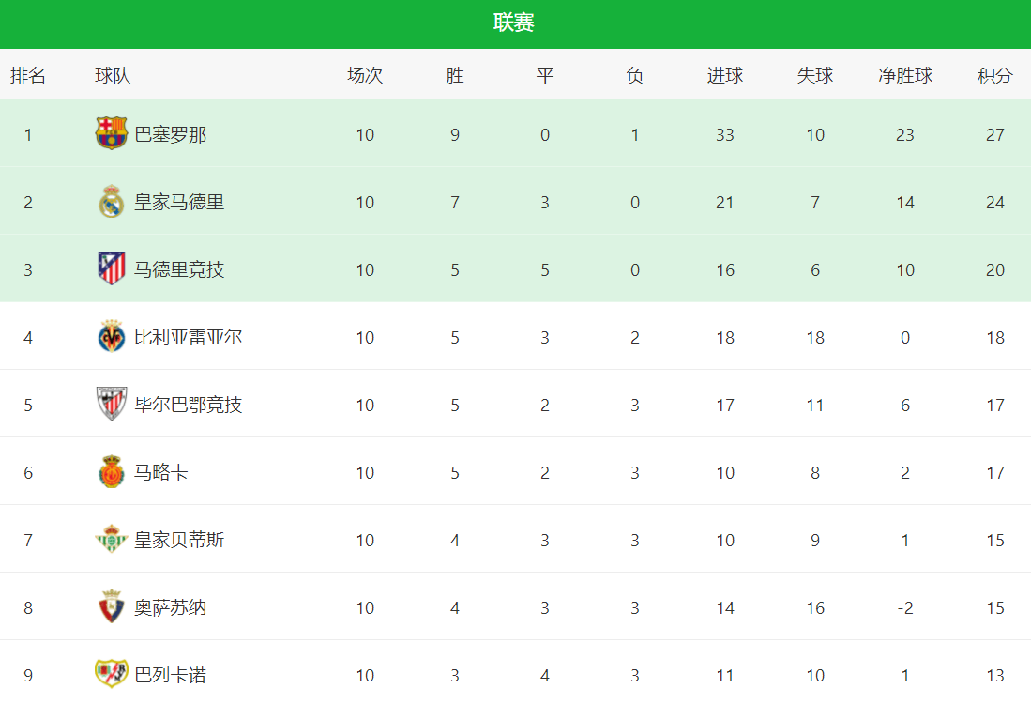The height and width of the screenshot is (704, 1031).
Task: Click the Villarreal yellow crest icon
Action: 111,336
